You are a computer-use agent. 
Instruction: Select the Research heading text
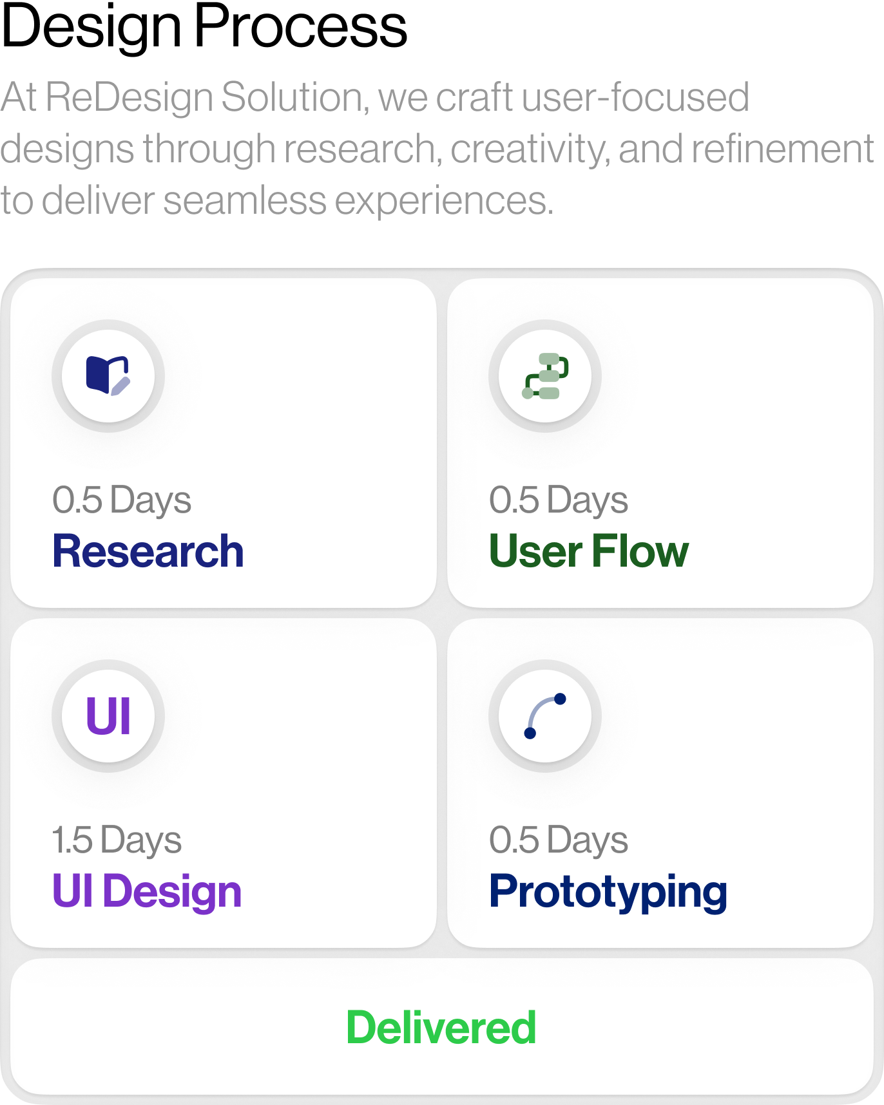(148, 551)
